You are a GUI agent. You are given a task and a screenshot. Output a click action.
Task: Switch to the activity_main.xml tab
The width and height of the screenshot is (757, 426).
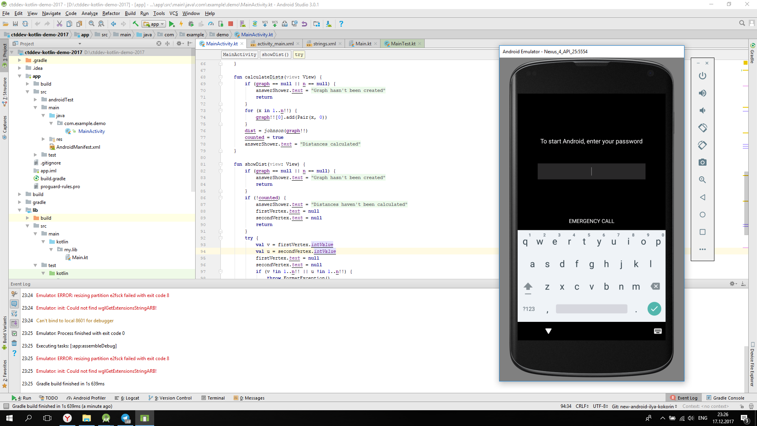[x=275, y=44]
